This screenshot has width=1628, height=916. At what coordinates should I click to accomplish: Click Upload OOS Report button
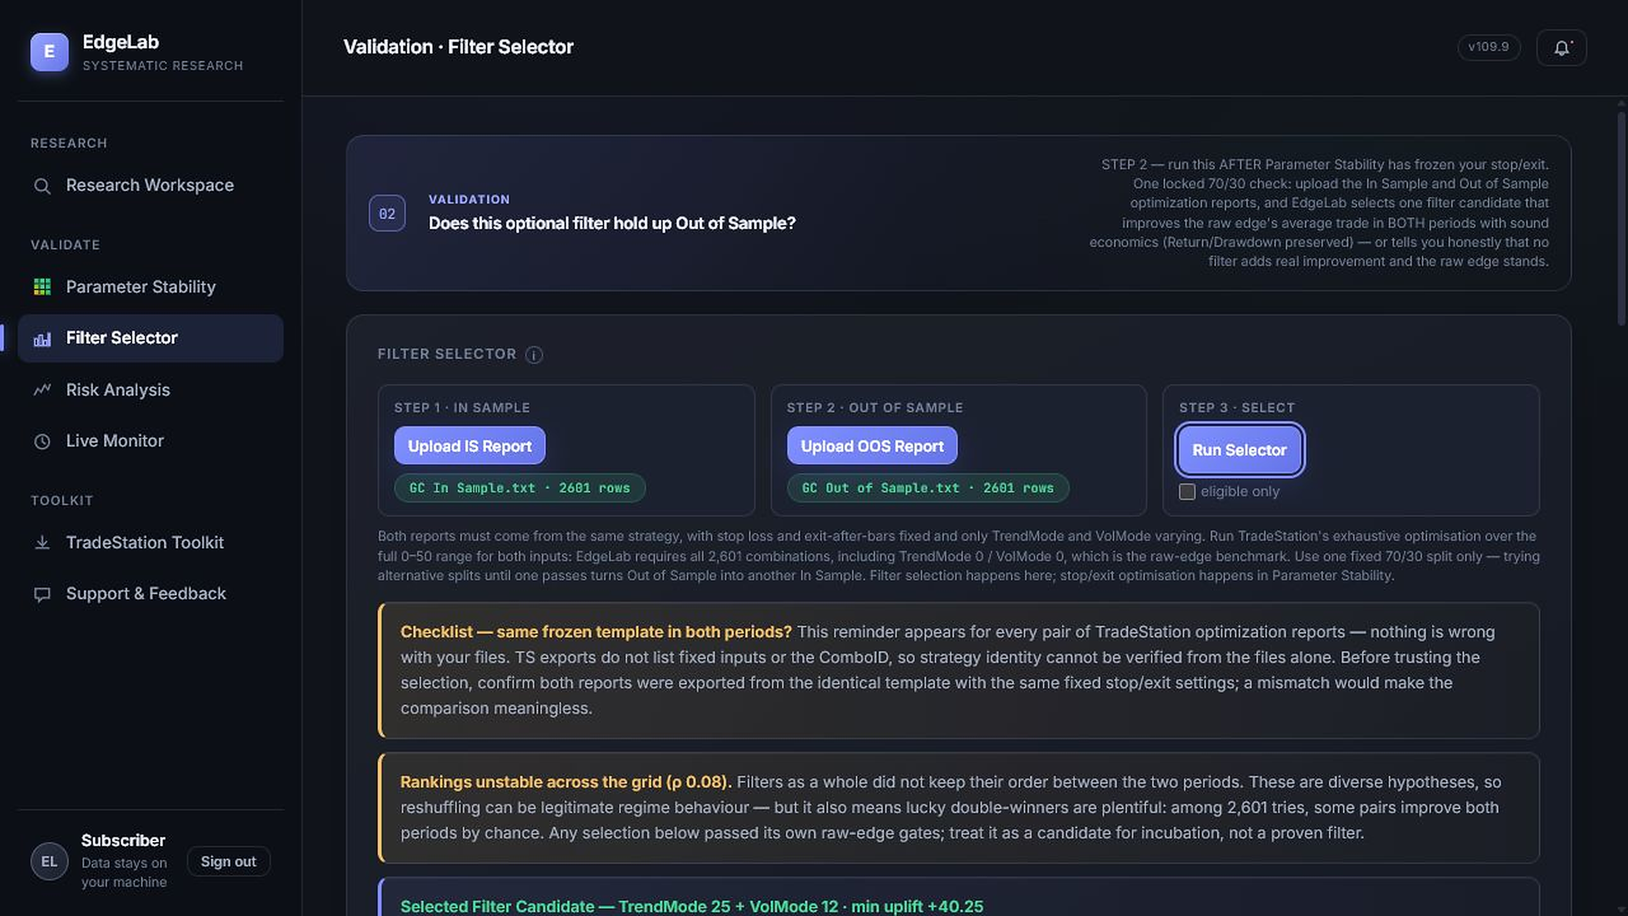pyautogui.click(x=872, y=446)
